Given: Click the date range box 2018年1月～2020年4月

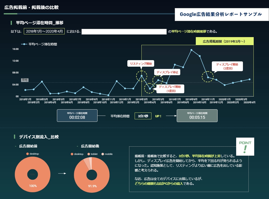Looking at the screenshot, I should 44,31.
